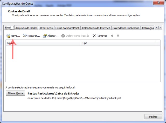Image resolution: width=166 pixels, height=123 pixels.
Task: Move account up with up arrow
Action: tap(112, 36)
